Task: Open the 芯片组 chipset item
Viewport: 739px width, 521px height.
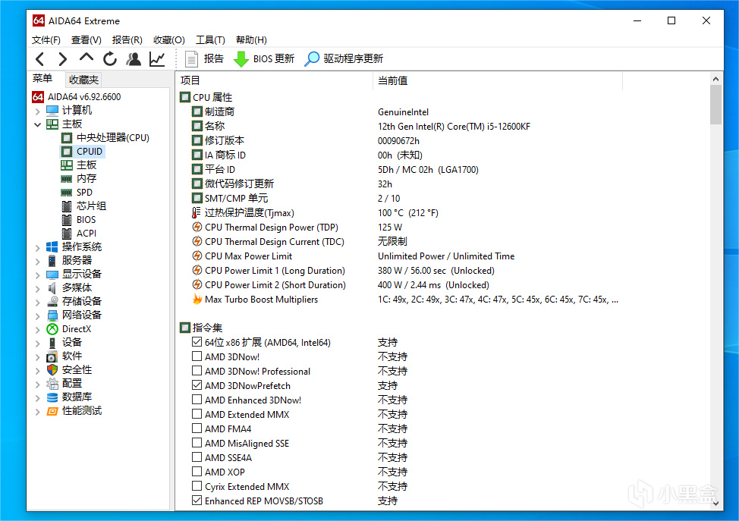Action: pyautogui.click(x=92, y=206)
